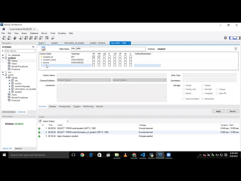This screenshot has height=181, width=241.
Task: Open Task View on the taskbar
Action: [x=73, y=155]
